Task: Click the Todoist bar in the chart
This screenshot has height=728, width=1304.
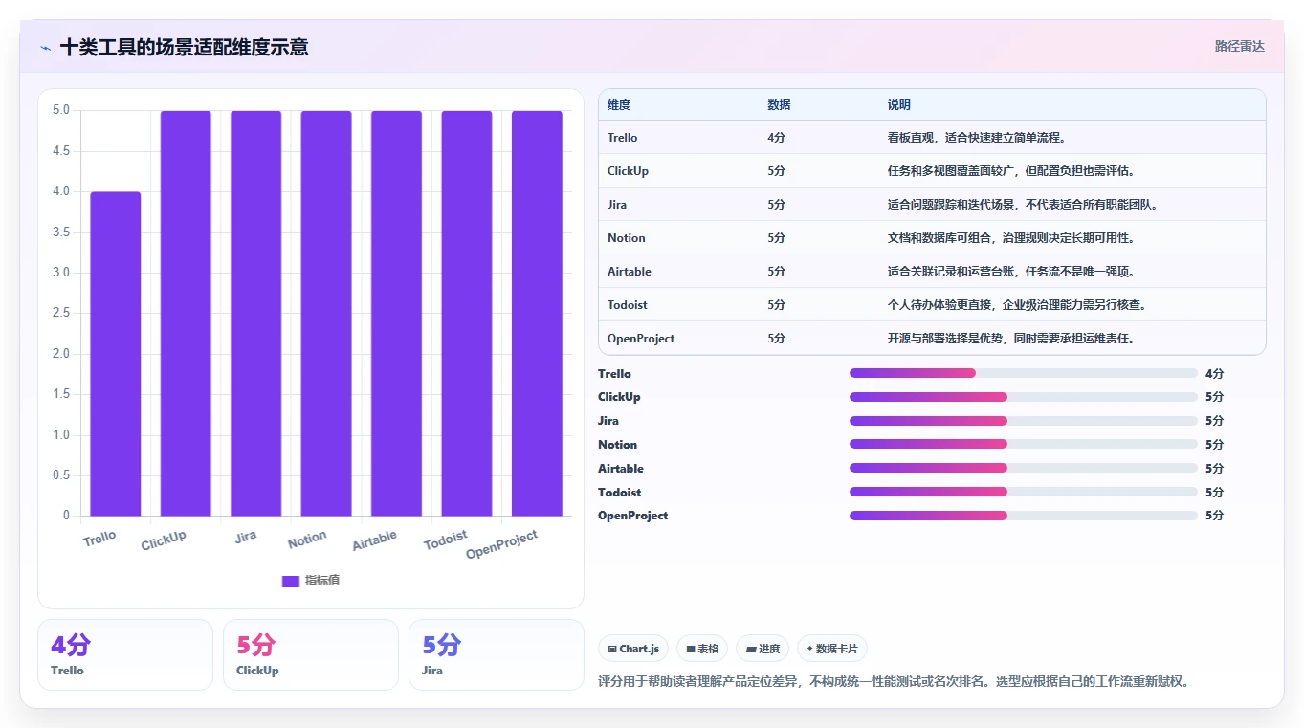Action: [x=467, y=314]
